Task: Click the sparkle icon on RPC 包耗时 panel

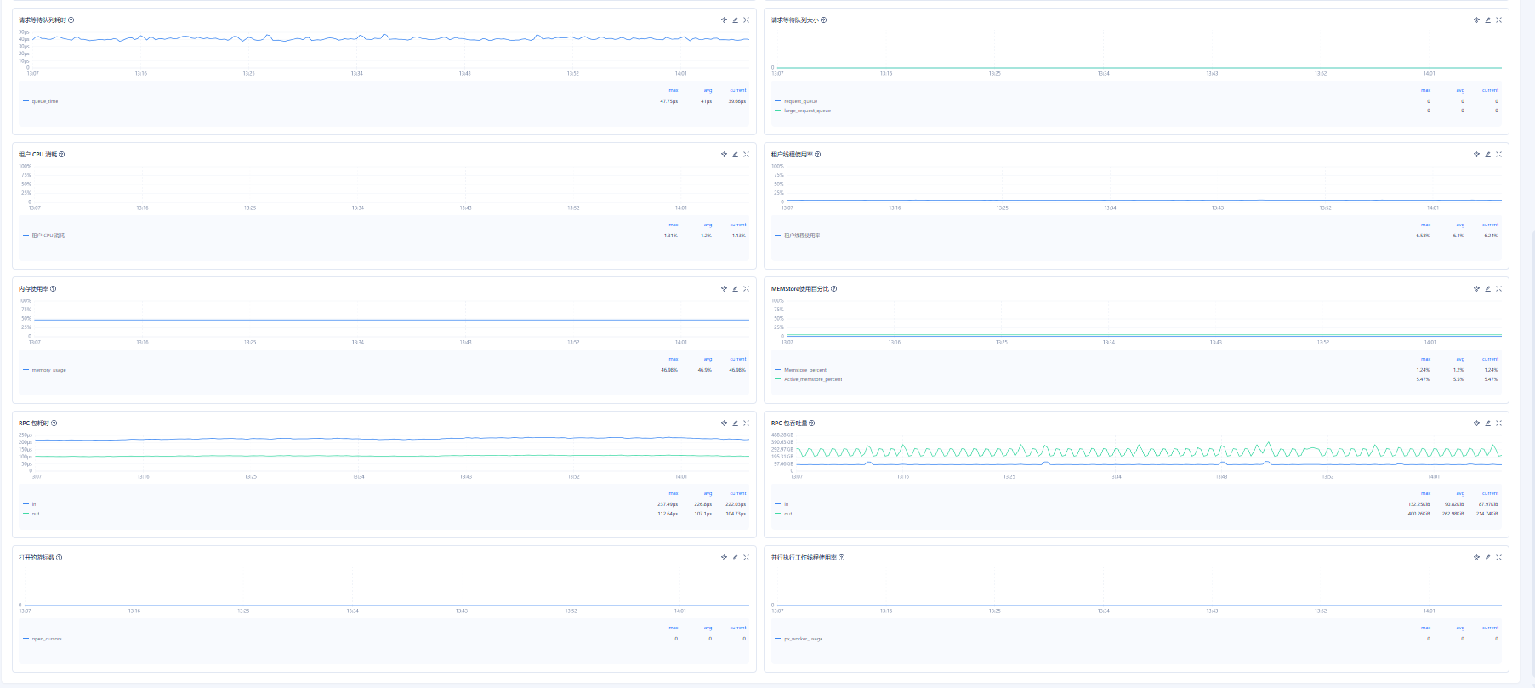Action: (x=724, y=423)
